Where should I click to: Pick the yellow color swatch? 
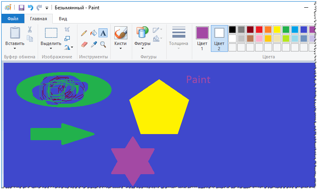click(x=277, y=30)
